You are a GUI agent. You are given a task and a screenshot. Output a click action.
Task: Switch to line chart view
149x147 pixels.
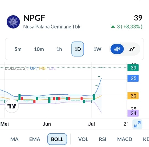tap(132, 49)
